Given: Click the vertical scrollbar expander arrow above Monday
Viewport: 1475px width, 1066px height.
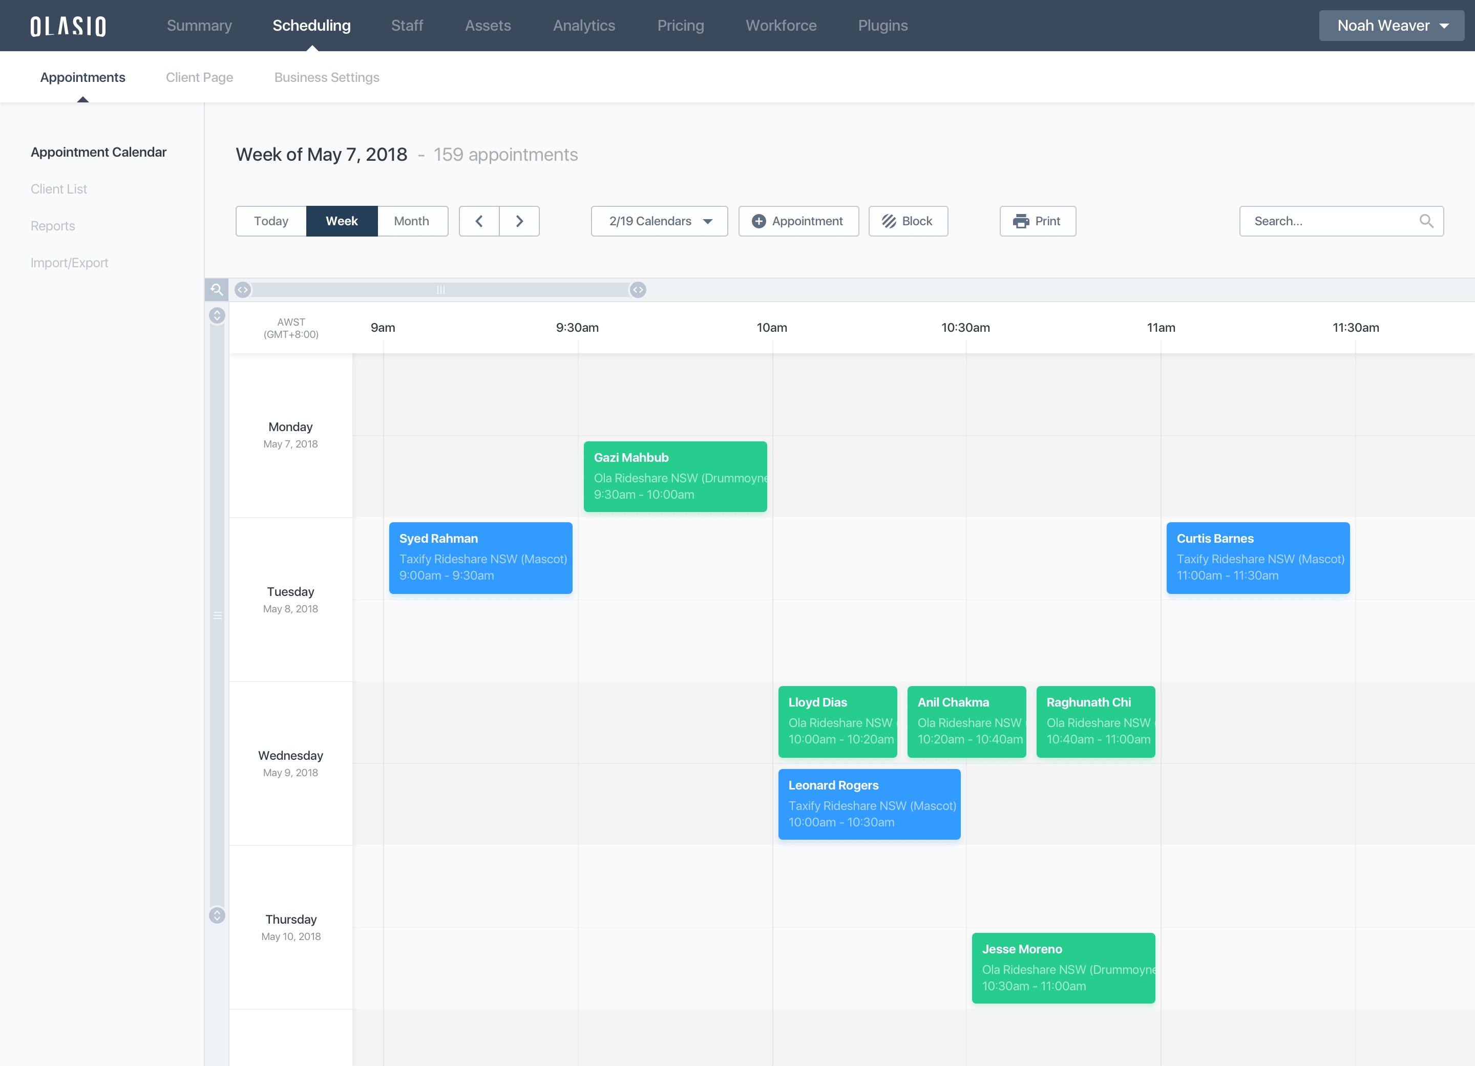Looking at the screenshot, I should point(216,316).
